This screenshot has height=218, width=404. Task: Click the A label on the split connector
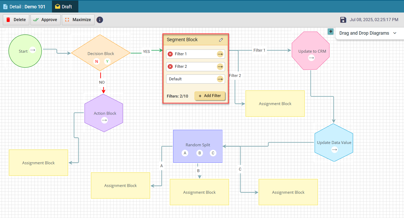click(162, 166)
